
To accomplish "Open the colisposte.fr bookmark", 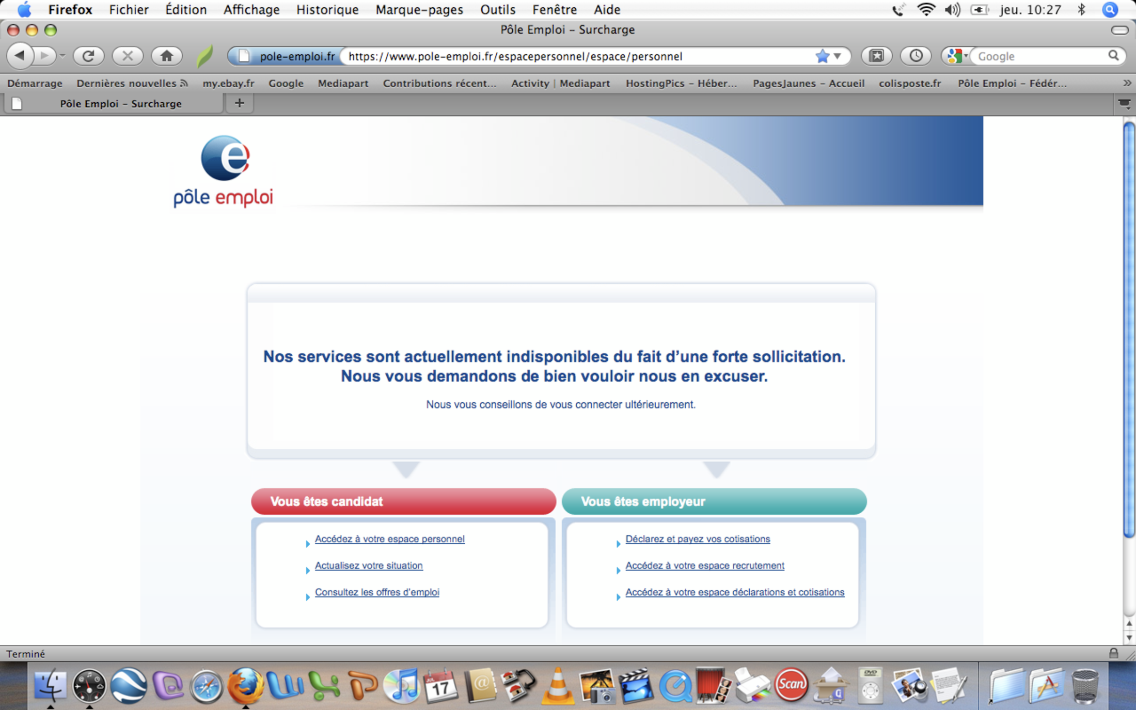I will 910,83.
